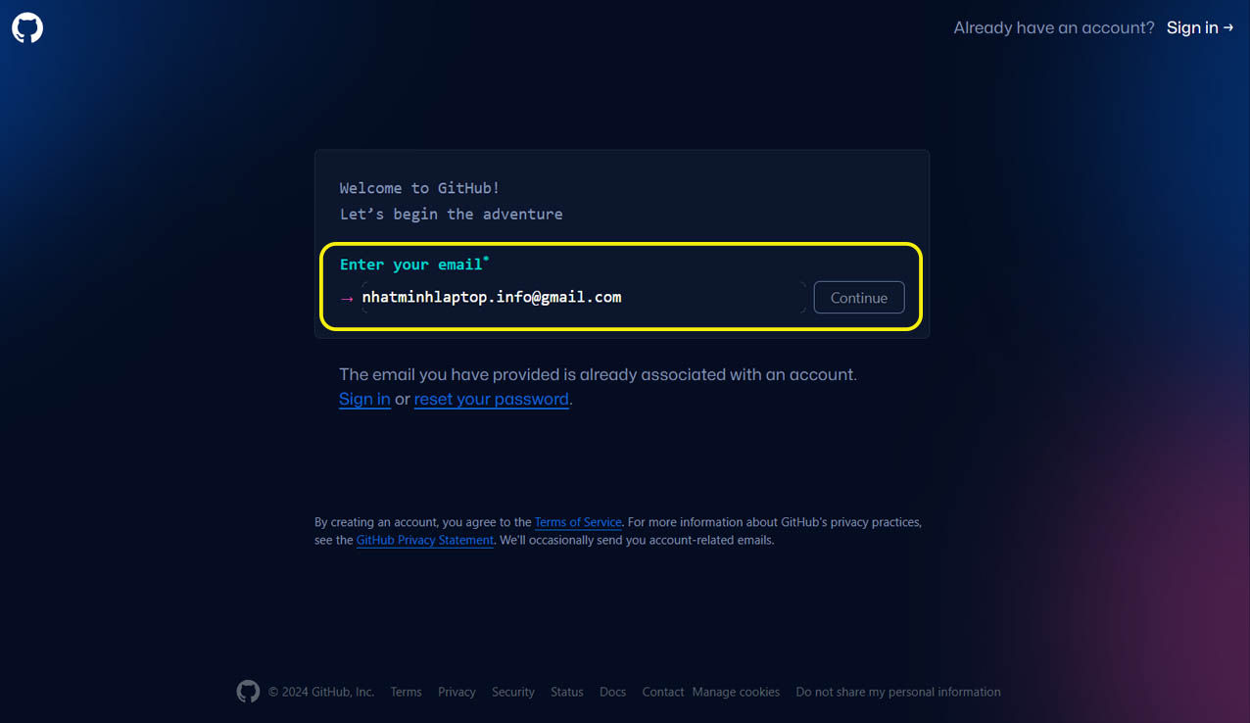This screenshot has height=723, width=1250.
Task: Click the Continue button
Action: [859, 298]
